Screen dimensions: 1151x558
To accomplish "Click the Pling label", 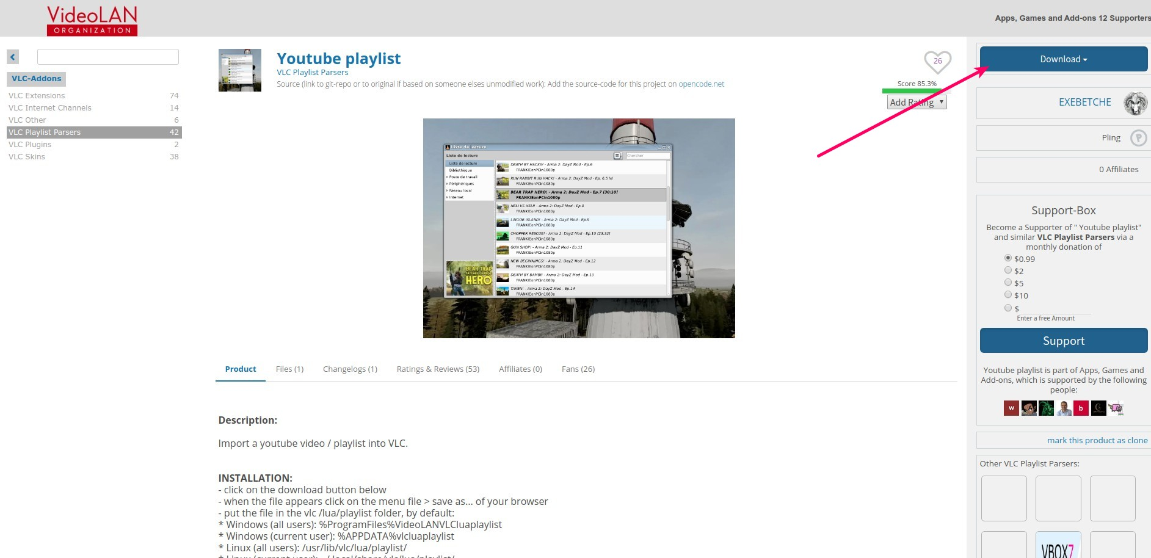I will pyautogui.click(x=1111, y=138).
